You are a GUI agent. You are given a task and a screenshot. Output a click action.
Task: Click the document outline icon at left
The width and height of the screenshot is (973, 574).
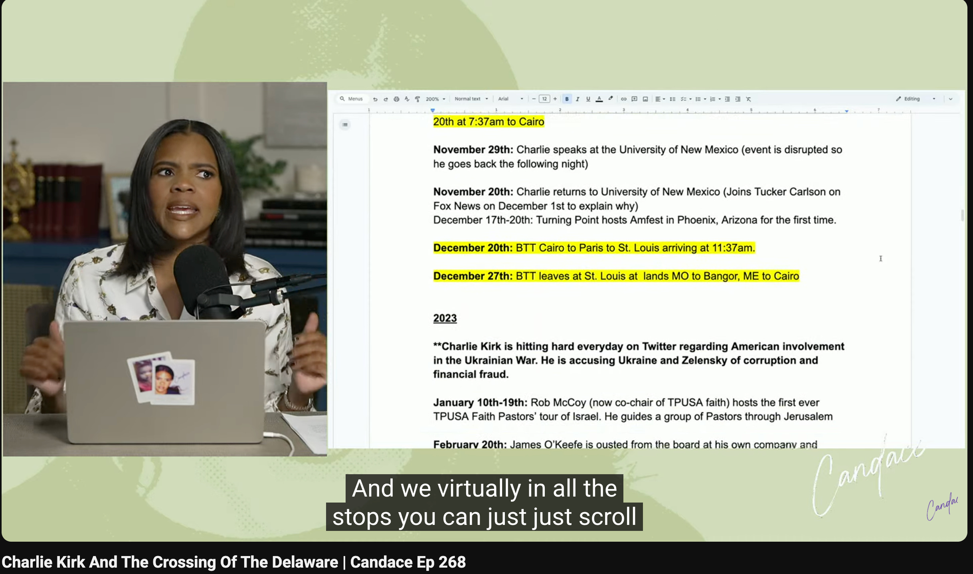click(x=345, y=125)
